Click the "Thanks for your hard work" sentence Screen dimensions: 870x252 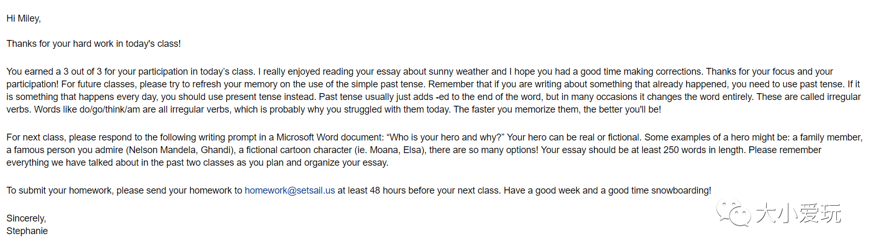[93, 44]
